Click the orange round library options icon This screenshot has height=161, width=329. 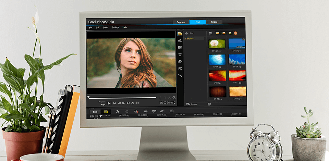coord(235,33)
